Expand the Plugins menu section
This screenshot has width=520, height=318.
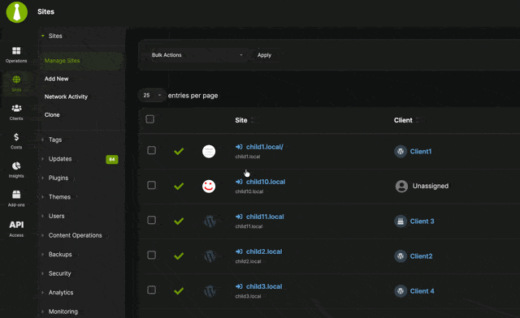[58, 178]
